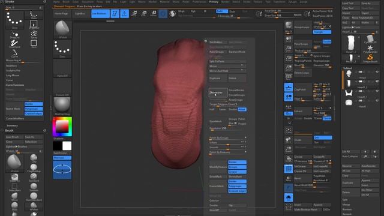The image size is (384, 216).
Task: Select the ClayBuildup brush
Action: 34,168
